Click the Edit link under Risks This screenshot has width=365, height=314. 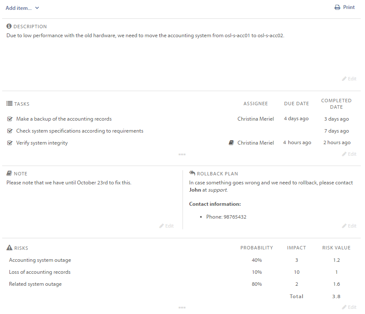tap(349, 307)
